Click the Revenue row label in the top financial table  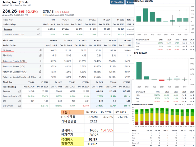[x=7, y=29]
